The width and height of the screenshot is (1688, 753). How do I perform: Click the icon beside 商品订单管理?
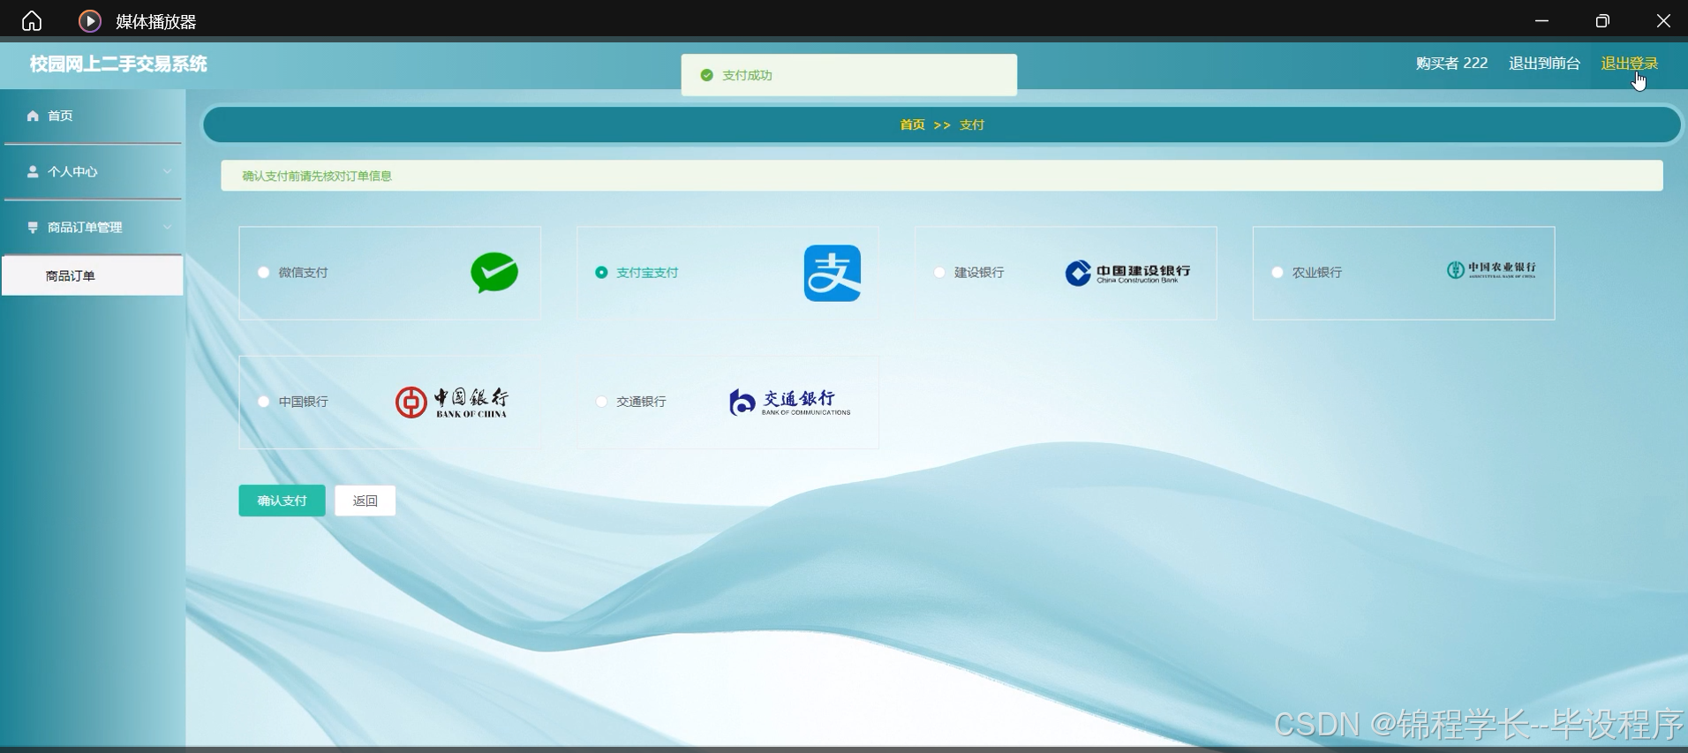point(33,227)
